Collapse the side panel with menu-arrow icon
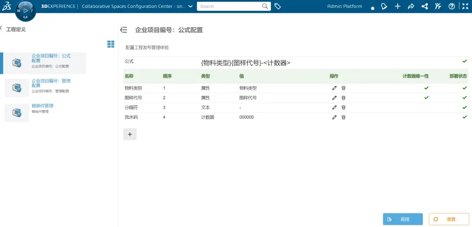This screenshot has width=472, height=227. click(124, 30)
